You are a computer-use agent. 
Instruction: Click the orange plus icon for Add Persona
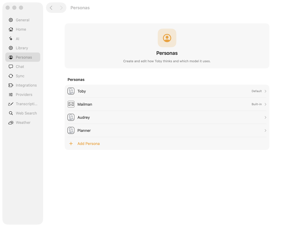click(71, 144)
